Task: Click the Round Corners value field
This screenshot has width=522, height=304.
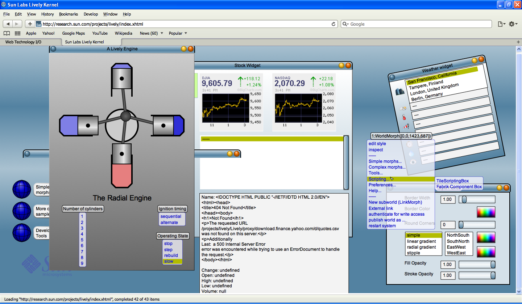Action: point(448,225)
